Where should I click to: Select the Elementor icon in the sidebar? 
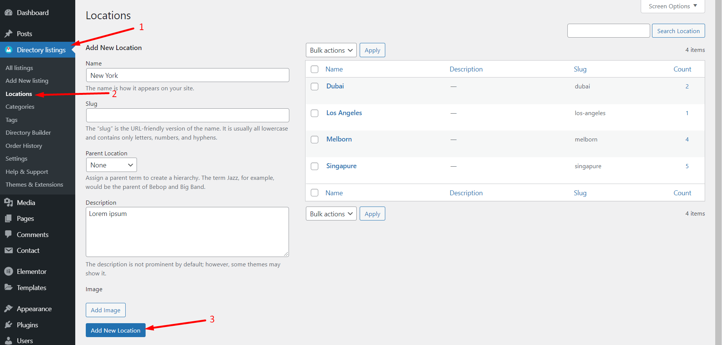pos(9,271)
